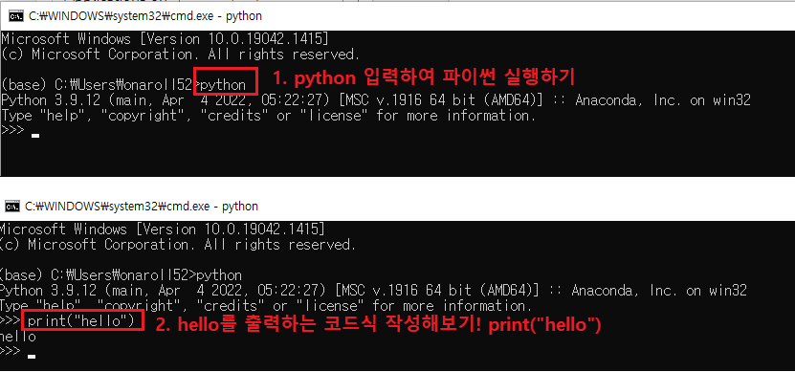Screen dimensions: 795x372
Task: Select the Microsoft Corporation copyright line in lower console
Action: pyautogui.click(x=177, y=245)
